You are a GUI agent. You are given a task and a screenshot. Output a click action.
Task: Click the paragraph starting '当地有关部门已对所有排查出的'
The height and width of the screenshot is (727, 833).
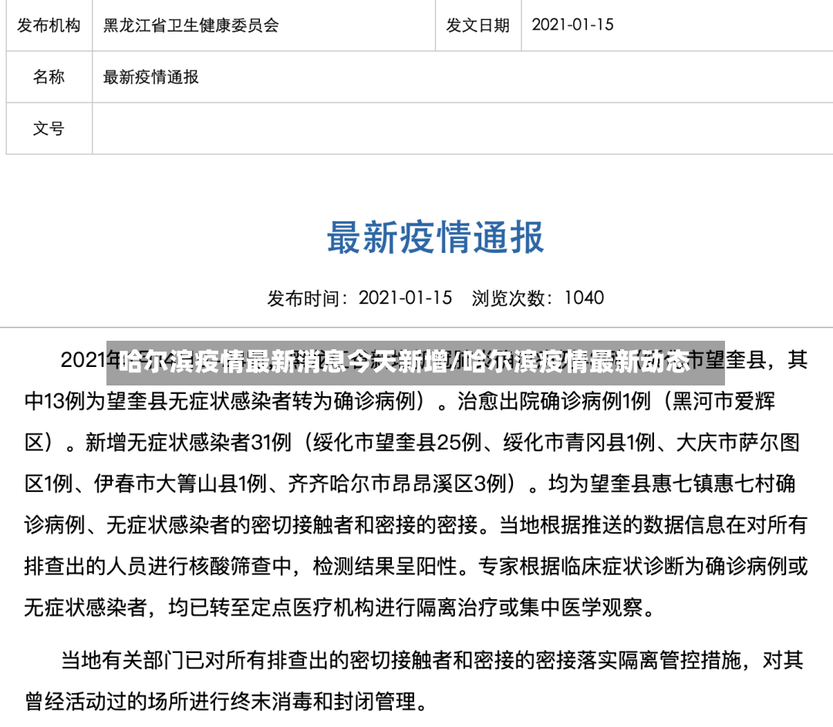pyautogui.click(x=414, y=682)
